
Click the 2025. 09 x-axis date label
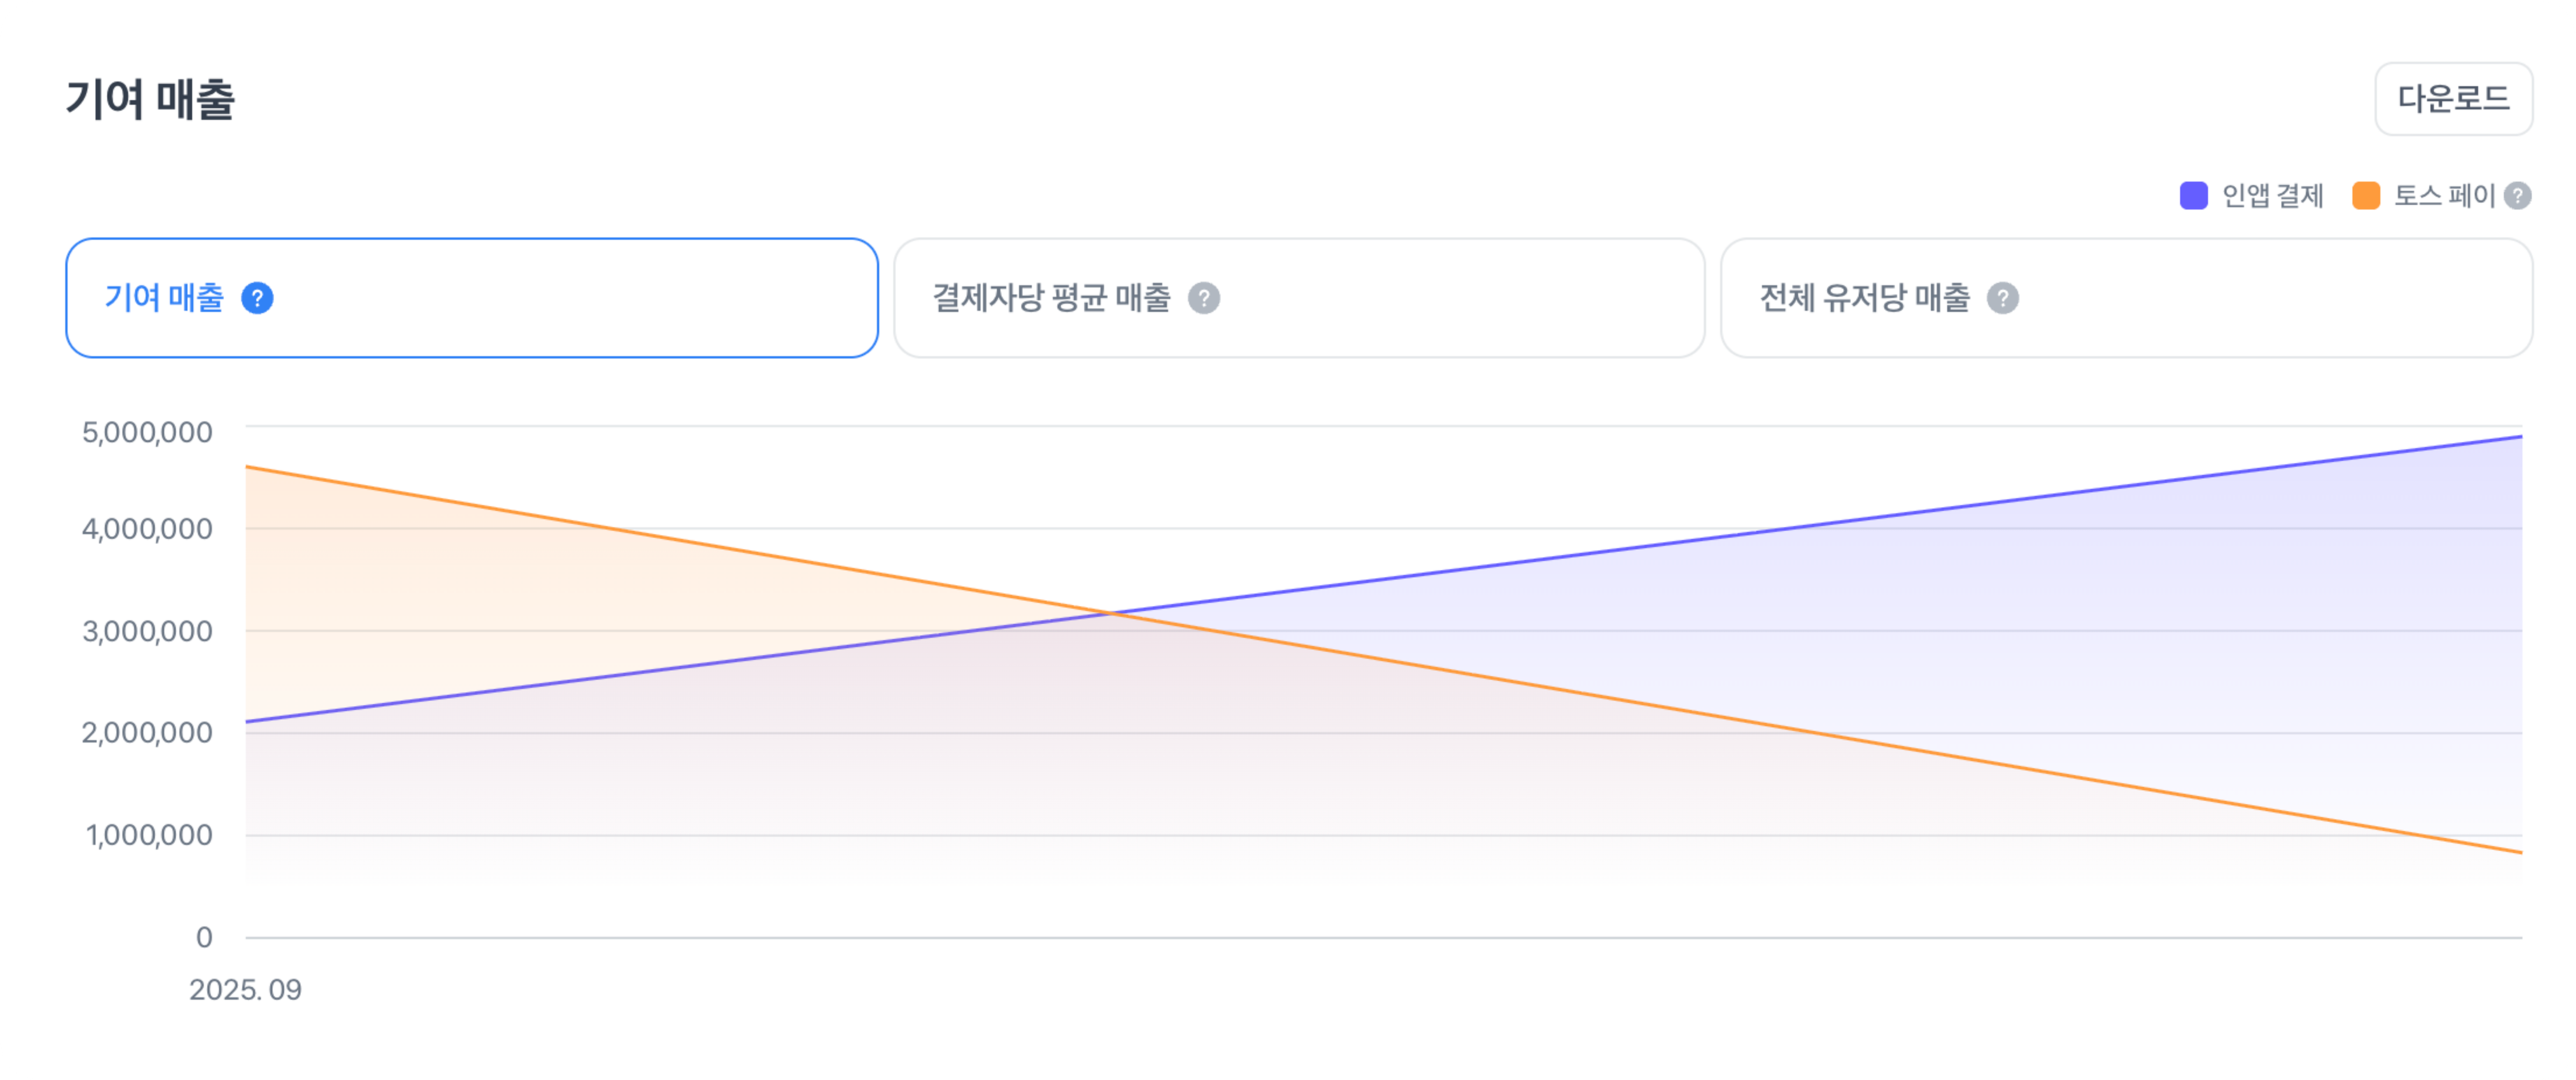(x=245, y=990)
